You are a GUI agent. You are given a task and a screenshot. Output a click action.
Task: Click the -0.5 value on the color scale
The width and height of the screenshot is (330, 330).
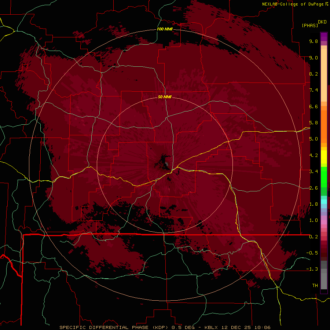pyautogui.click(x=312, y=253)
